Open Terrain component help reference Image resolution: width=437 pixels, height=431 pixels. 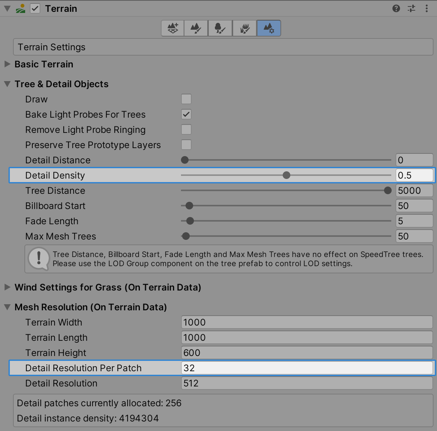pos(396,8)
